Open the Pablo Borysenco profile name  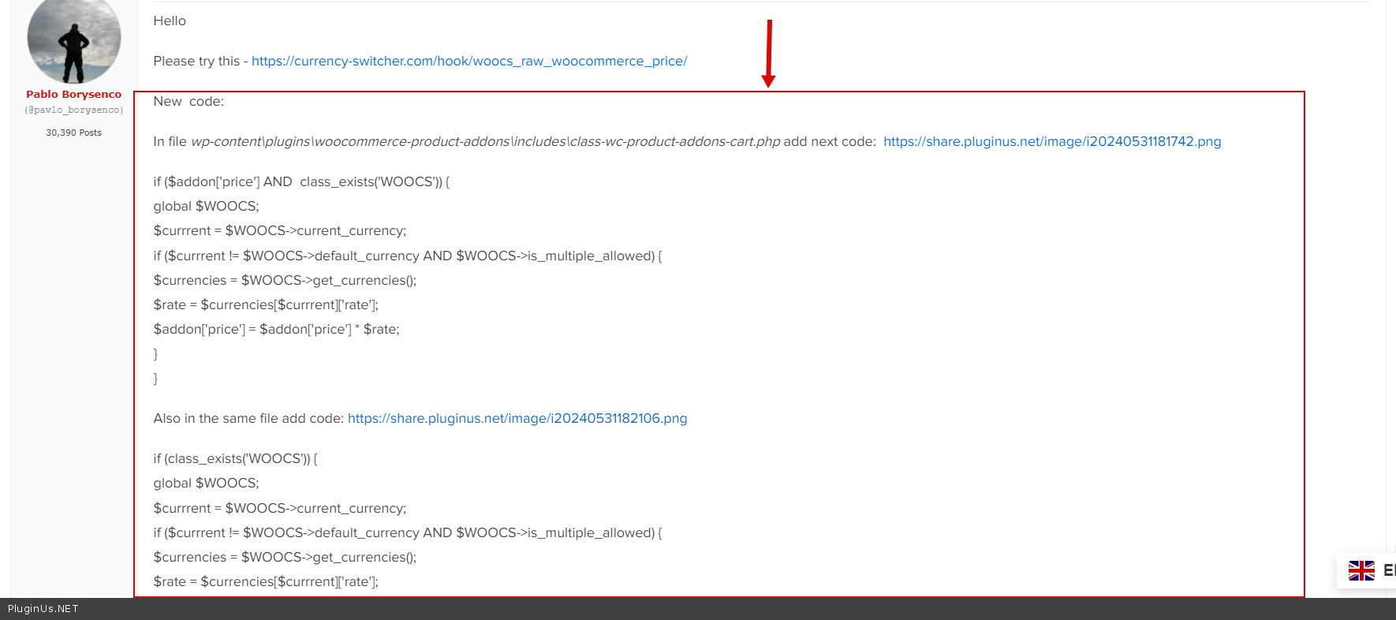click(x=74, y=94)
